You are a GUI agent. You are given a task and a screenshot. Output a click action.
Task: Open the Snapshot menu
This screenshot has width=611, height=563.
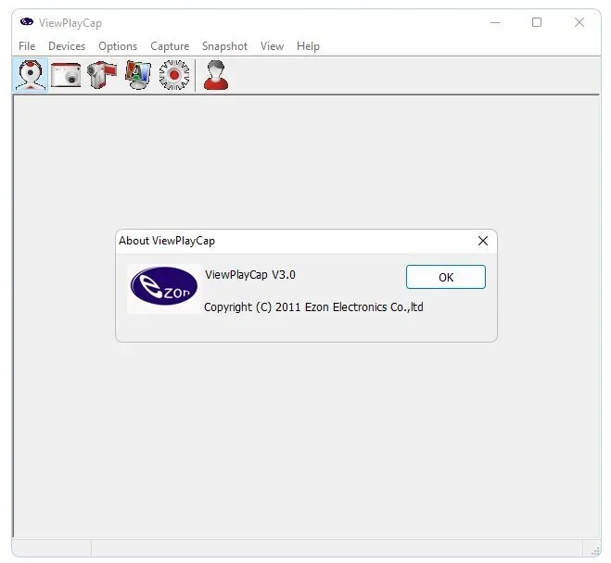click(x=224, y=46)
